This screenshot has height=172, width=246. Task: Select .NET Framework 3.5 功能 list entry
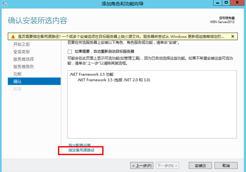pyautogui.click(x=91, y=75)
